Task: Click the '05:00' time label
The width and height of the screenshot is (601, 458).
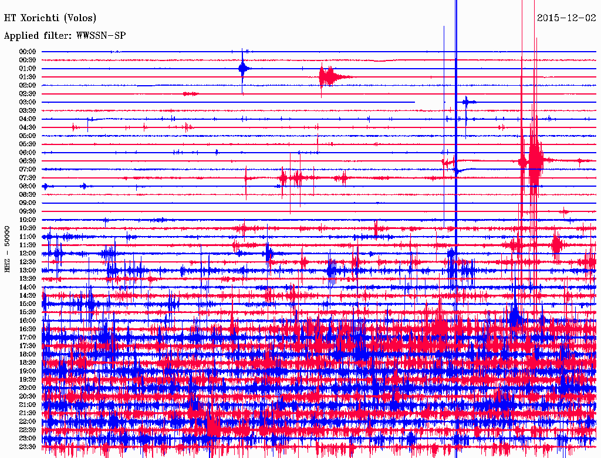Action: [28, 136]
